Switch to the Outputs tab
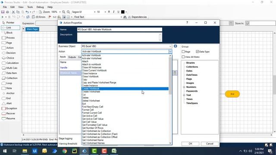This screenshot has height=155, width=276. click(x=72, y=57)
